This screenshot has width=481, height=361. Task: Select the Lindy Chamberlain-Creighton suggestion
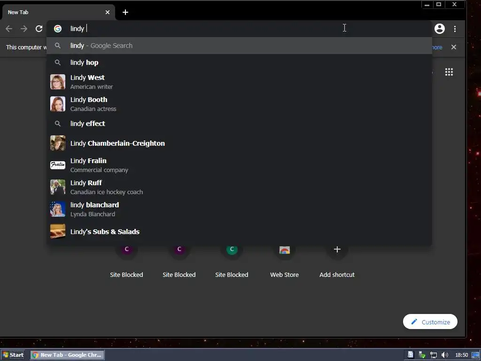(239, 143)
